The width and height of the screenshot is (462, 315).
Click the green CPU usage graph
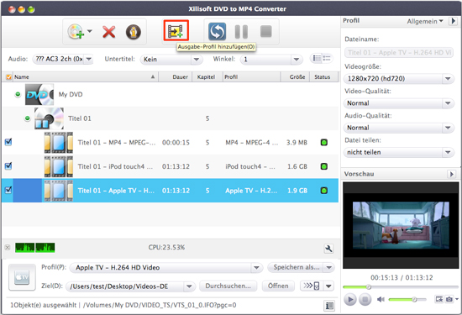34,248
